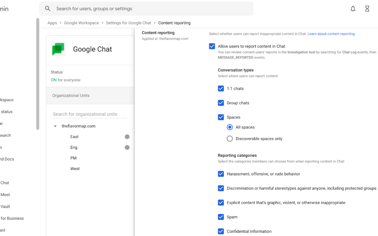The image size is (378, 236).
Task: Open Meet in the left sidebar
Action: pyautogui.click(x=5, y=195)
